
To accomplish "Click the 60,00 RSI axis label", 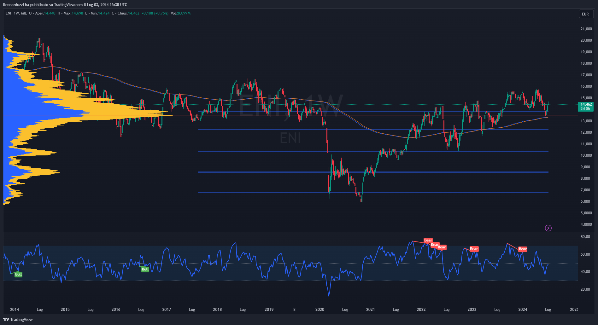I will click(585, 254).
